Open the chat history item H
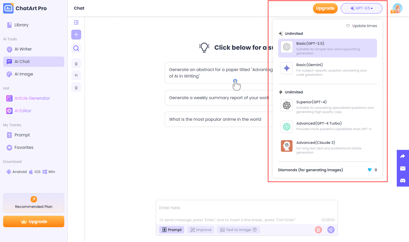 tap(76, 75)
